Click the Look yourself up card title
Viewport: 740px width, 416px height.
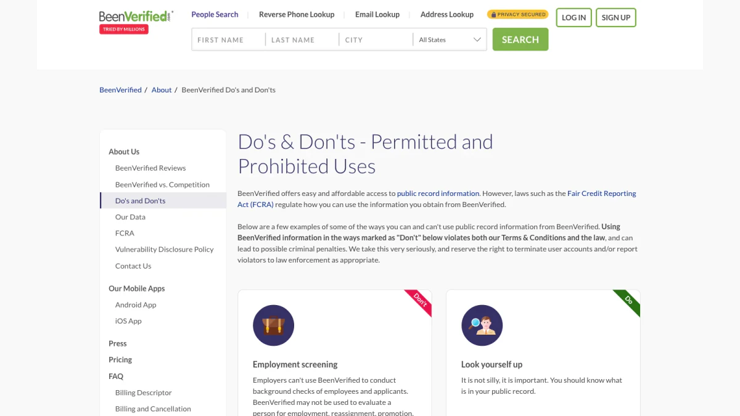click(492, 364)
